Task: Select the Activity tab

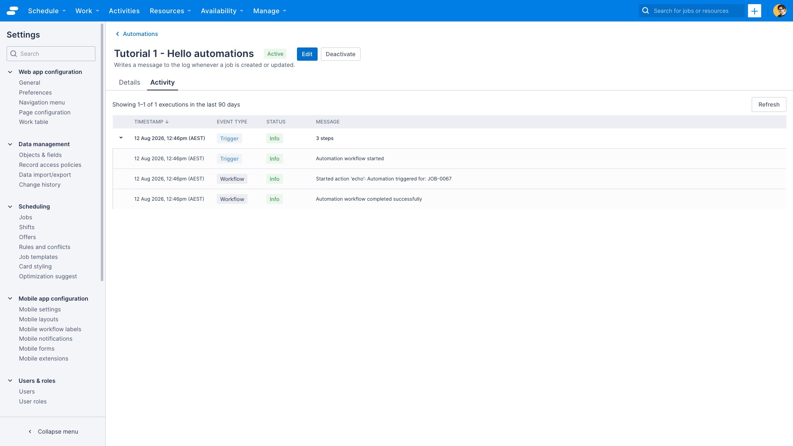Action: (162, 82)
